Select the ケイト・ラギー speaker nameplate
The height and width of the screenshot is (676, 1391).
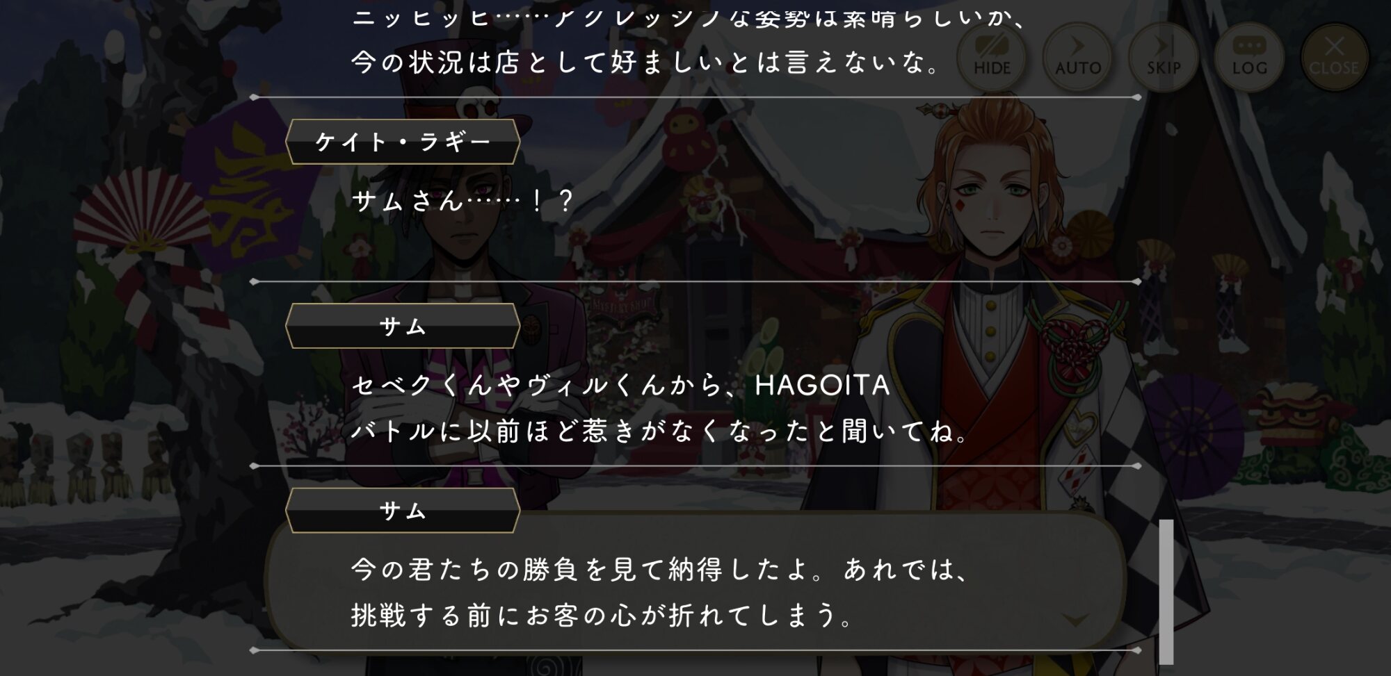point(403,142)
